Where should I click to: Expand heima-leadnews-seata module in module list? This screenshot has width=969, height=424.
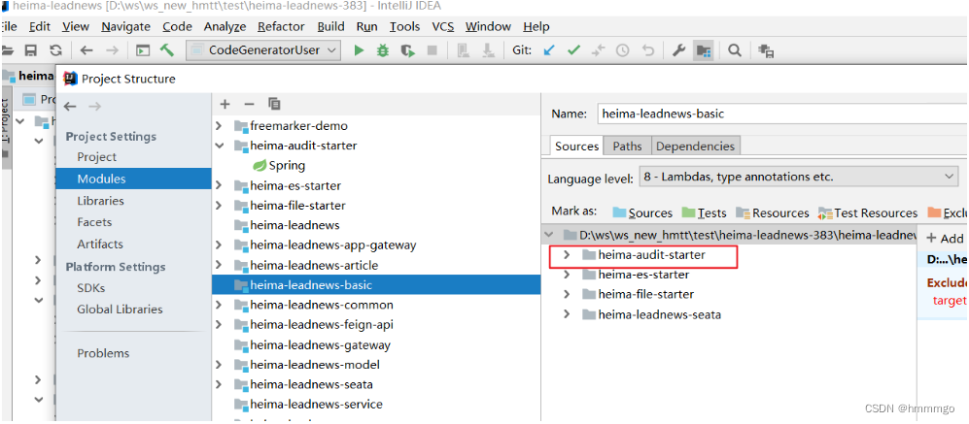coord(220,384)
